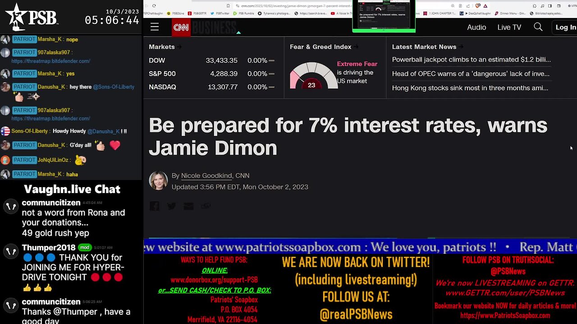This screenshot has width=577, height=324.
Task: Reload the page in the browser
Action: coord(154,6)
